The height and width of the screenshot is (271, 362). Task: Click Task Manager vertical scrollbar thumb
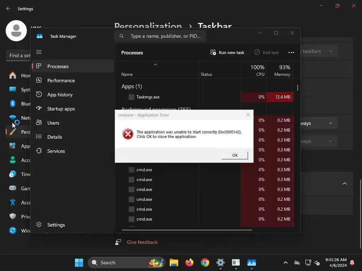click(298, 88)
